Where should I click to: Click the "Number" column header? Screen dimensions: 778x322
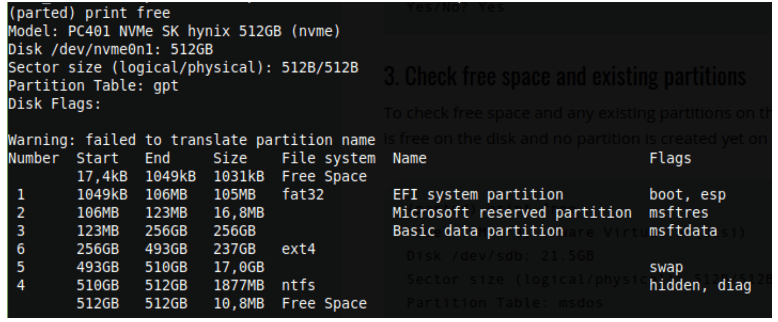point(33,158)
